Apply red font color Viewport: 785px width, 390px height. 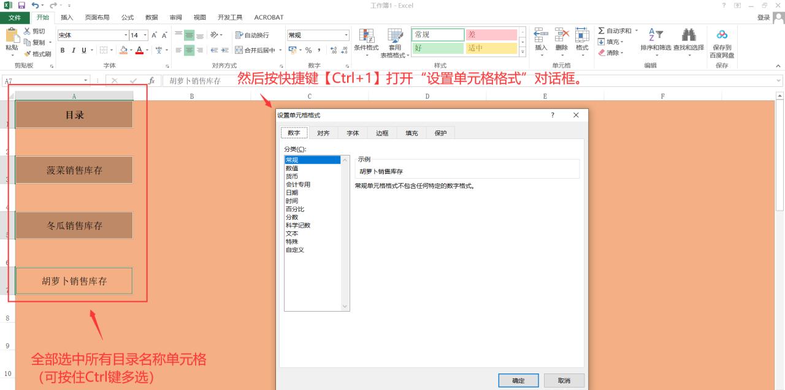[139, 50]
